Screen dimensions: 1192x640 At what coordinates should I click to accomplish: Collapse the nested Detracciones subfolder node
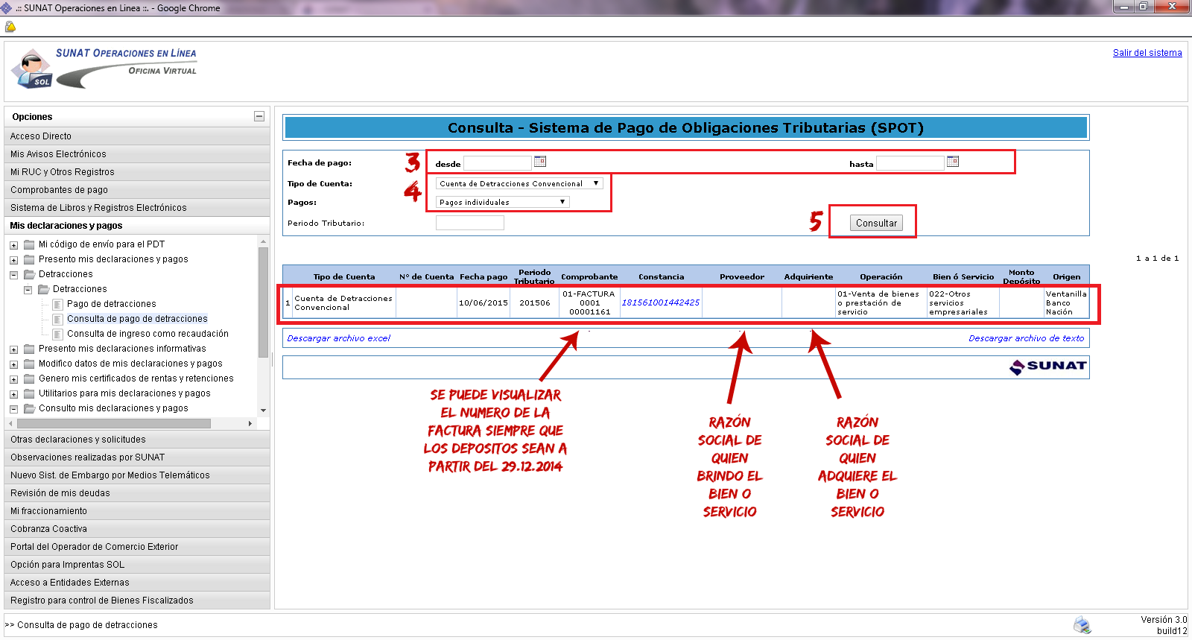28,290
